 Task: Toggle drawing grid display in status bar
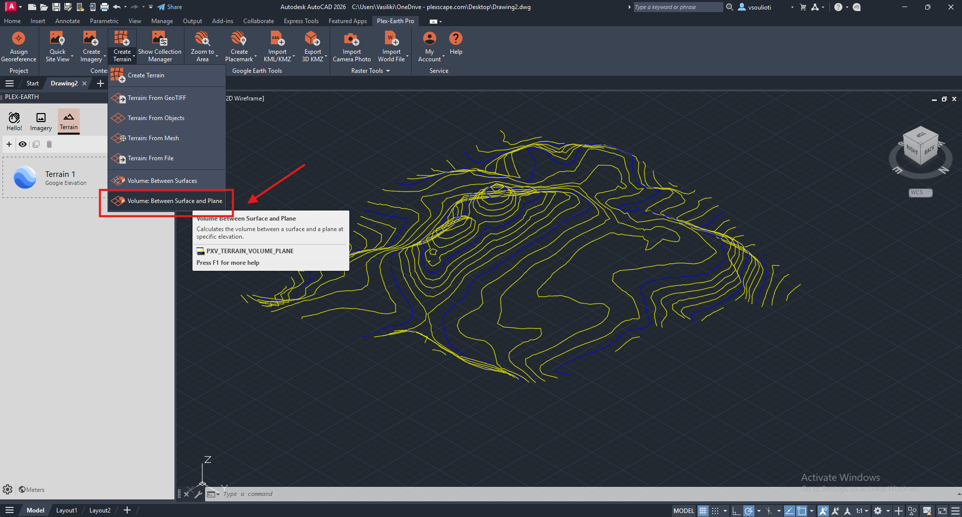703,510
